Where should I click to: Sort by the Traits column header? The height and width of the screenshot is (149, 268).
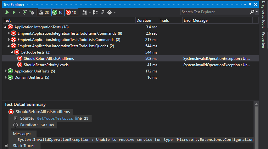pos(170,20)
